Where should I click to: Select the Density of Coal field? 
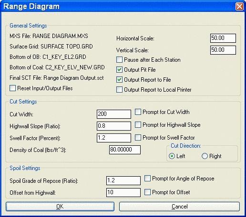coord(125,150)
